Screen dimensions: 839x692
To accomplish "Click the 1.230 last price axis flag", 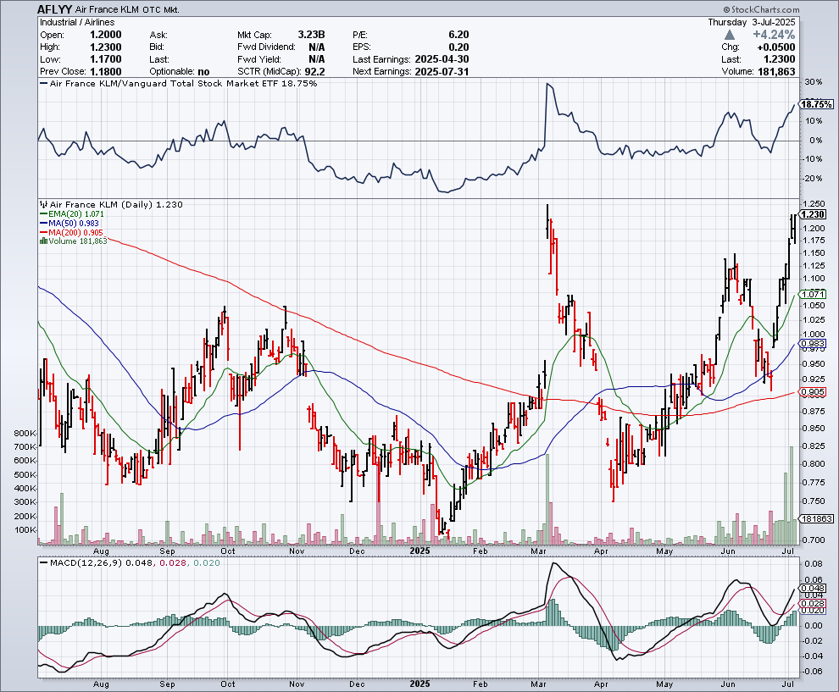I will click(814, 214).
